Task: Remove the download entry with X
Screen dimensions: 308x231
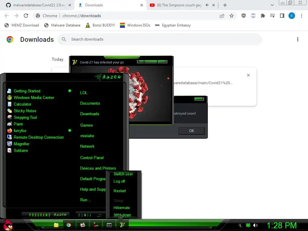Action: coord(248,75)
